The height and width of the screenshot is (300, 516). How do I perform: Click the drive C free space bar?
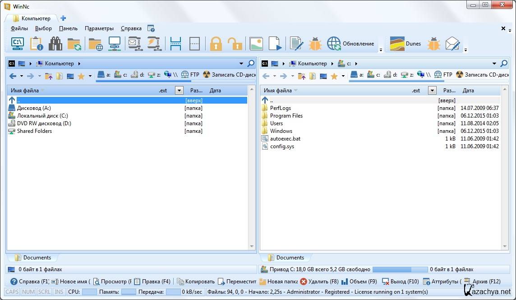pyautogui.click(x=400, y=269)
